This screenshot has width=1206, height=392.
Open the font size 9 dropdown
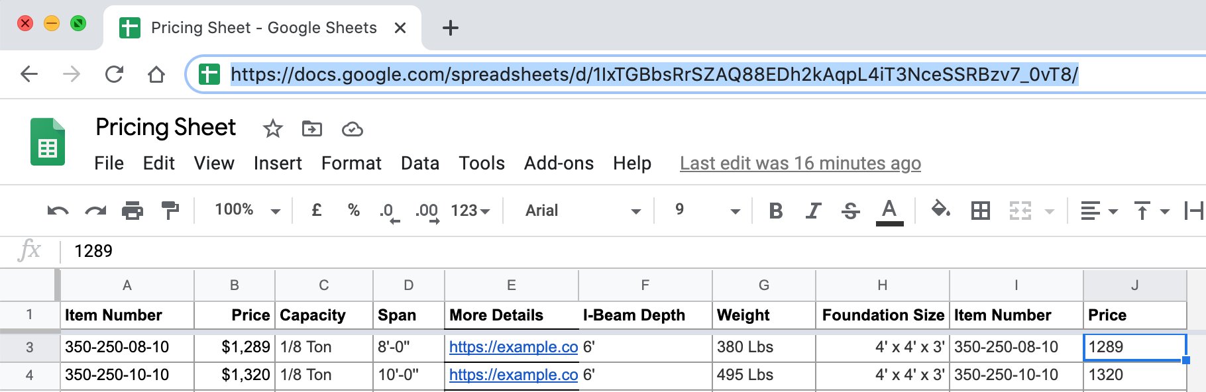(x=706, y=211)
